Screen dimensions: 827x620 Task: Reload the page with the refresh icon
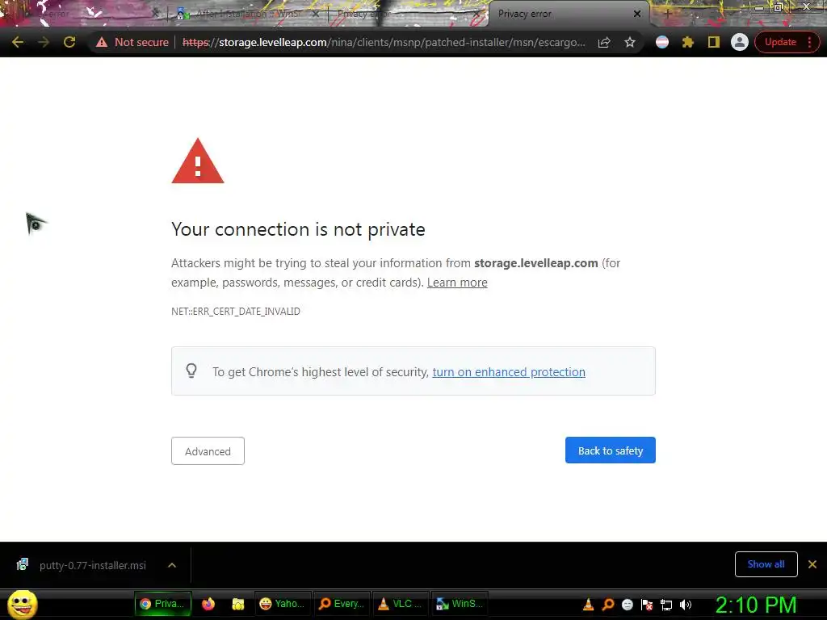(x=69, y=42)
